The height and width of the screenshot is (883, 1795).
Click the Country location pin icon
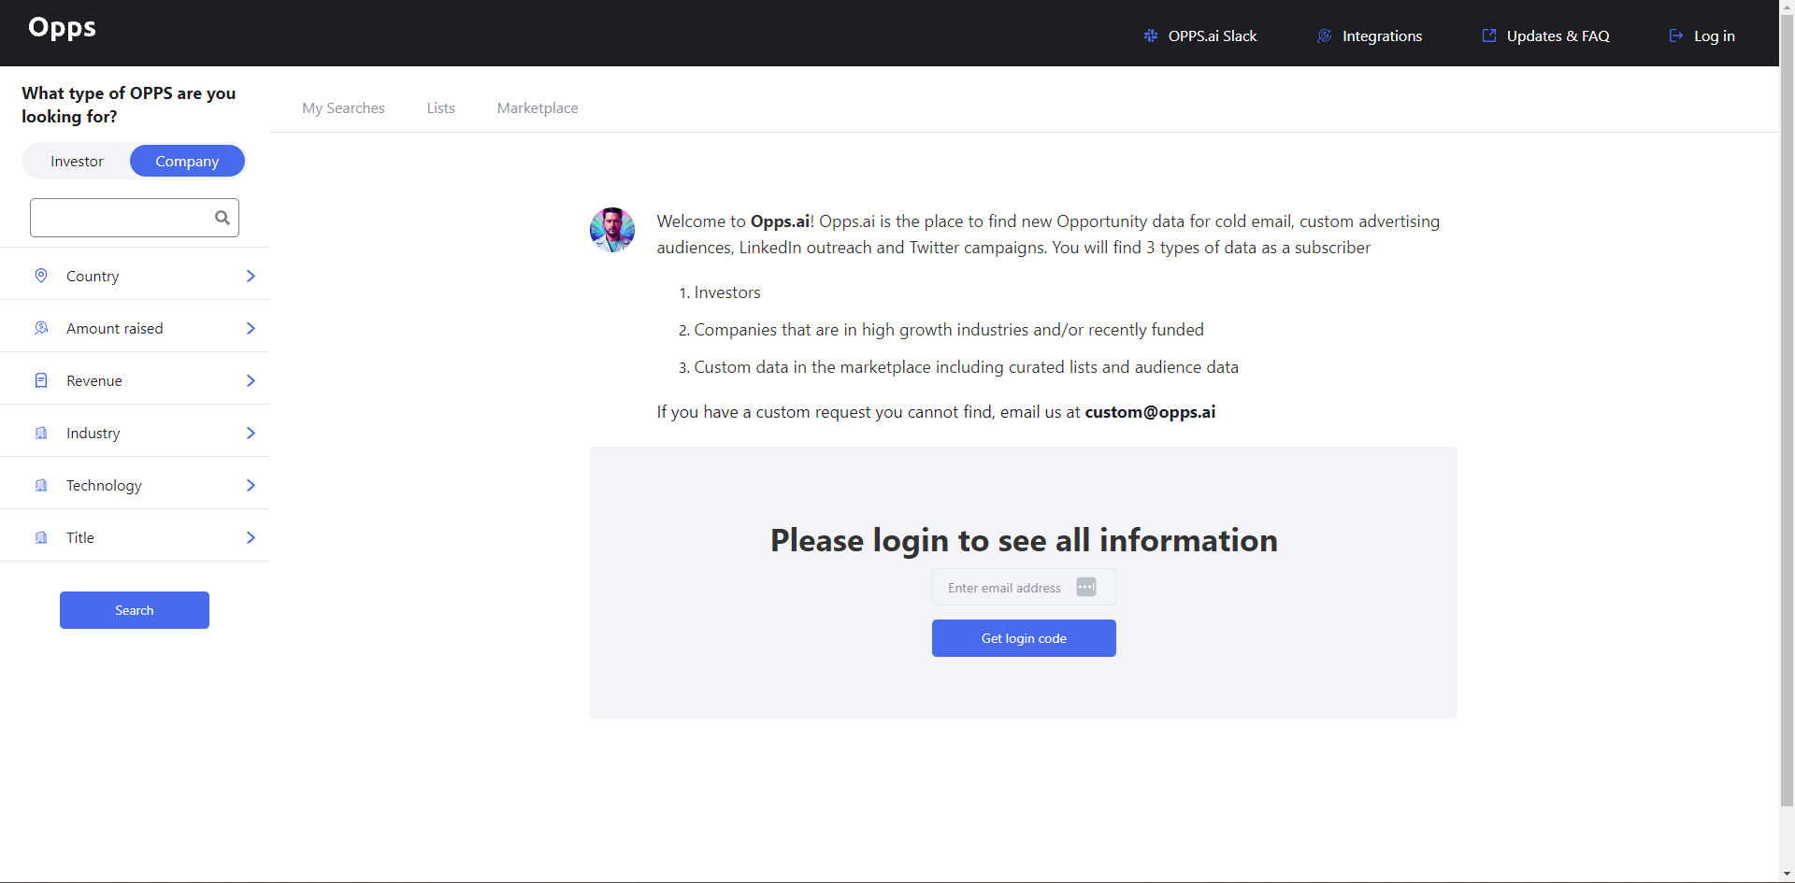click(41, 276)
